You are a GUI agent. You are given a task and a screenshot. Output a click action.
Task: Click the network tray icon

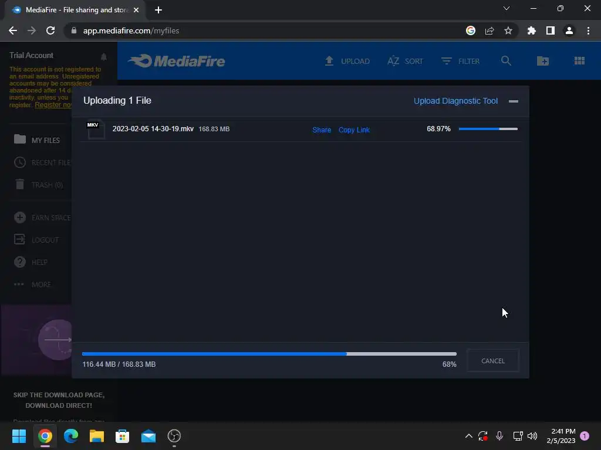(x=518, y=436)
